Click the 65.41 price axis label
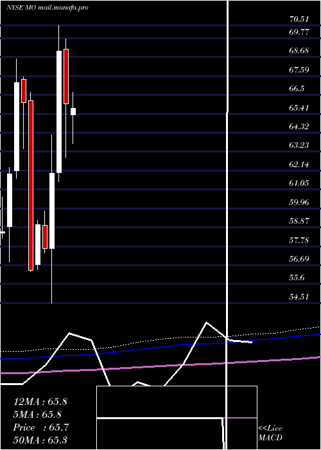This screenshot has height=450, width=321. [299, 107]
